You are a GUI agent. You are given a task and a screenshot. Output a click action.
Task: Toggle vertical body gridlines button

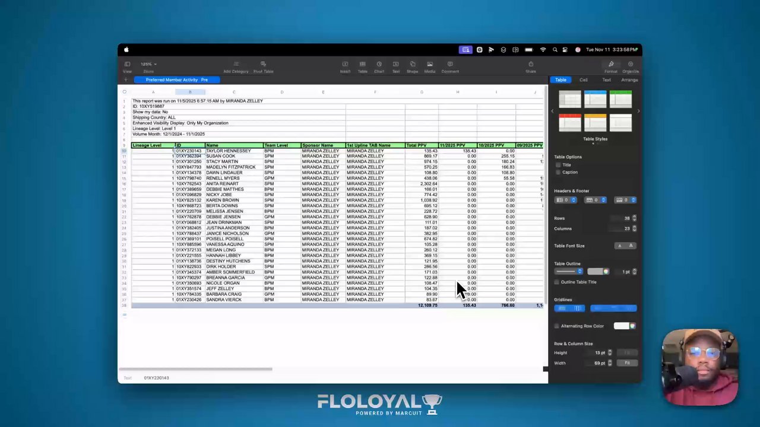tap(578, 308)
